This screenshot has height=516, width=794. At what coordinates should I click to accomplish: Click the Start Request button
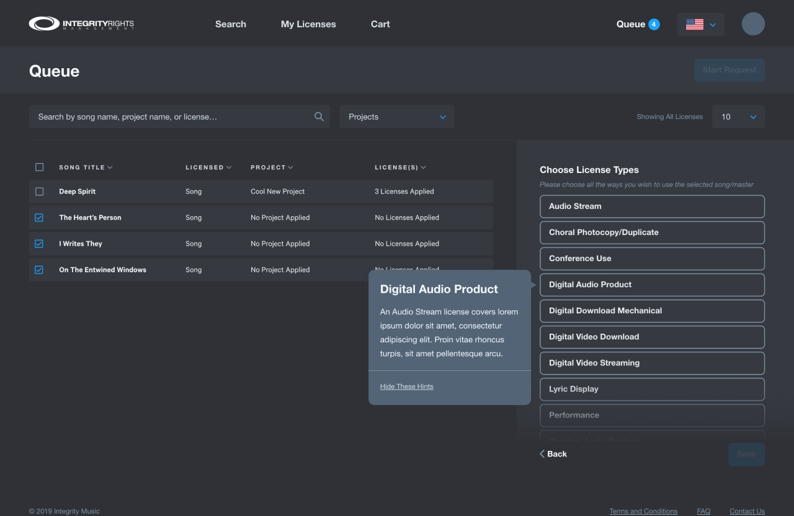pyautogui.click(x=729, y=70)
